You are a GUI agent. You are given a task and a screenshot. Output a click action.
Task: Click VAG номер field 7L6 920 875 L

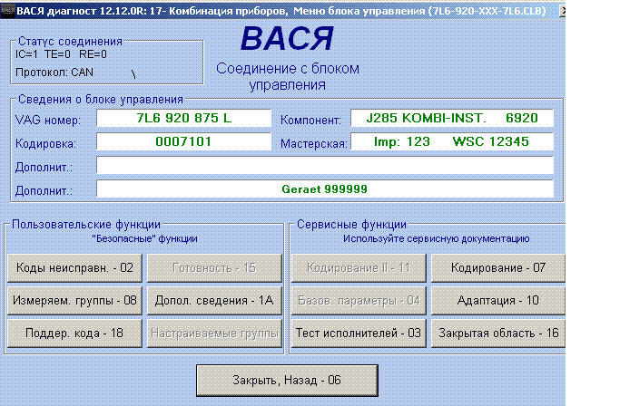click(x=184, y=118)
